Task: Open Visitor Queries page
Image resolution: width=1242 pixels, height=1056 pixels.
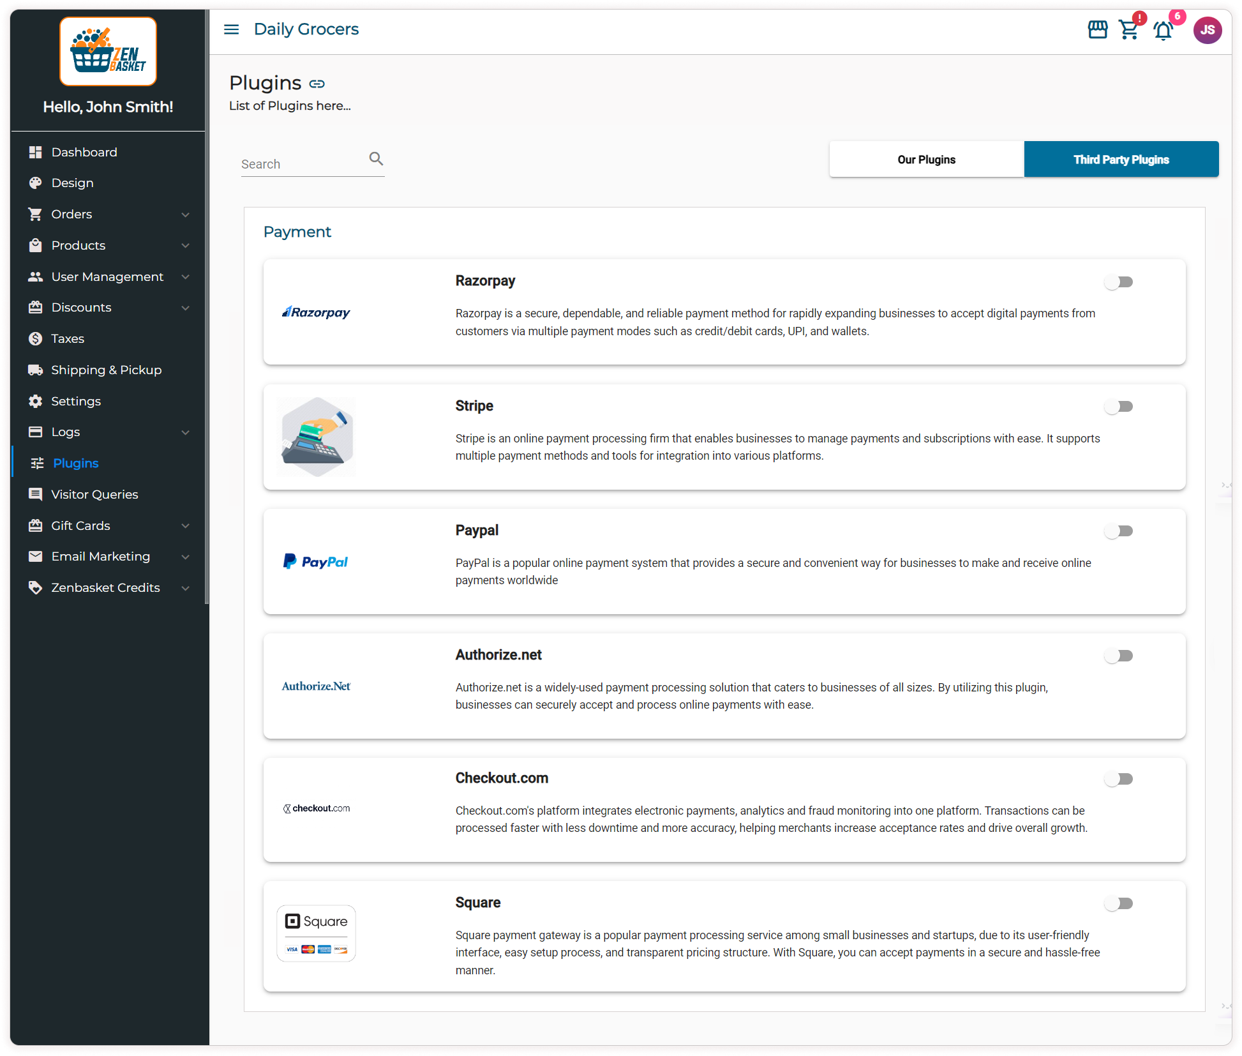Action: pos(94,494)
